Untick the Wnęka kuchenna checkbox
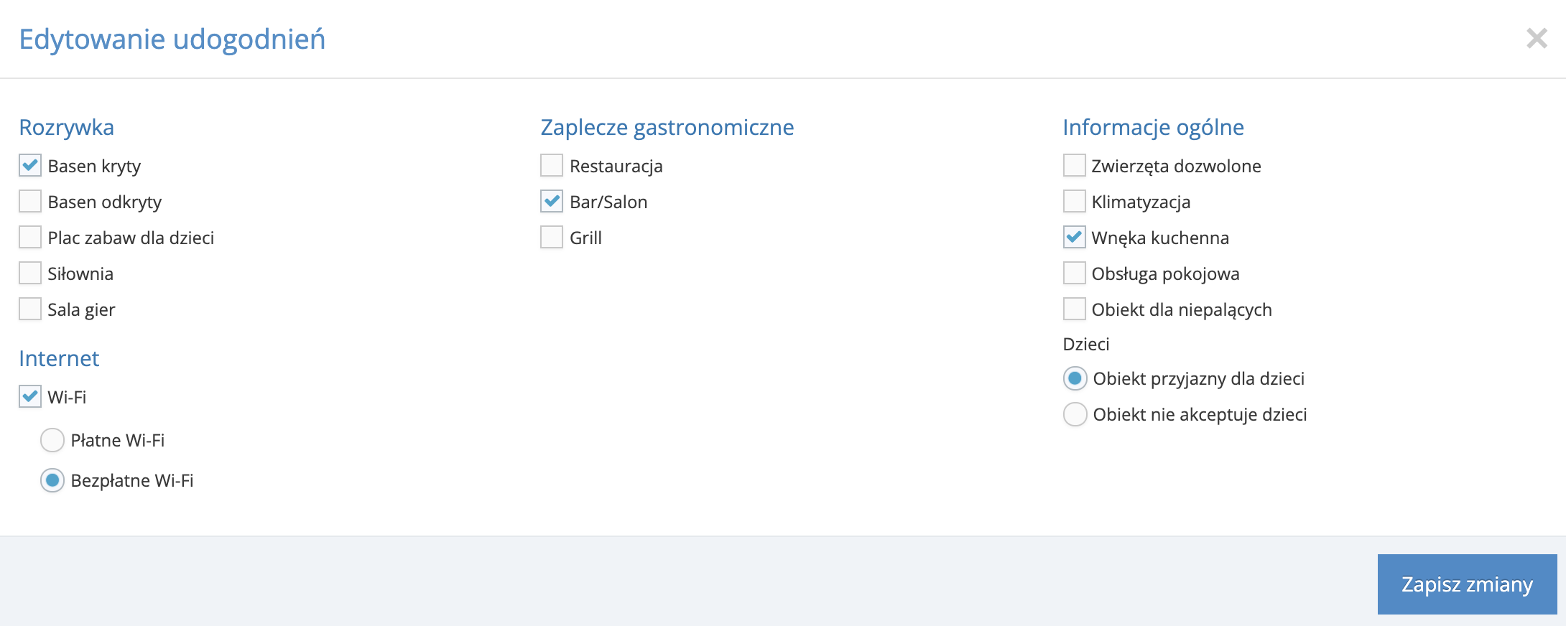This screenshot has width=1566, height=626. click(x=1075, y=237)
